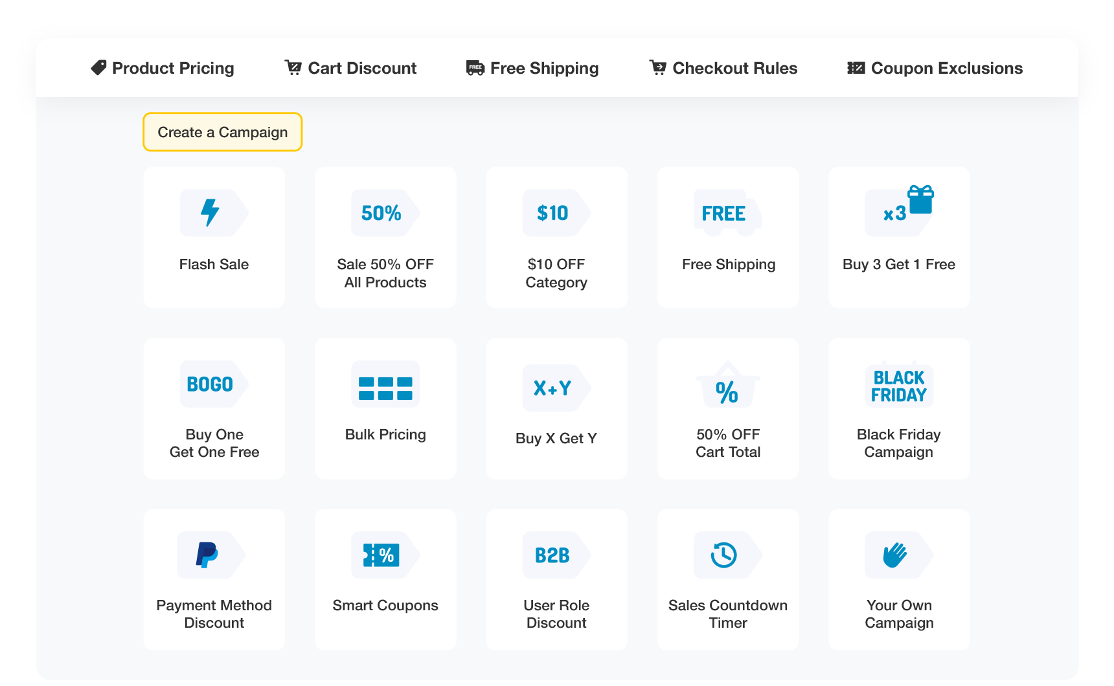Pick the Smart Coupons ticket icon
The height and width of the screenshot is (686, 1114).
tap(385, 555)
